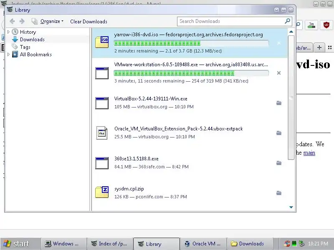Click the downloads list scroll-up arrow
This screenshot has height=250, width=334.
click(x=291, y=32)
